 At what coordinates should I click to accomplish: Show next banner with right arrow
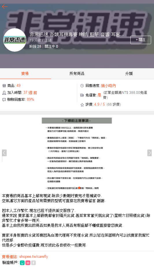click(x=149, y=153)
